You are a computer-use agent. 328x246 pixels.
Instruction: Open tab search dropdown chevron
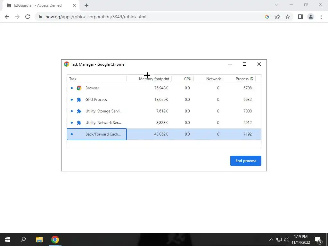[x=276, y=4]
